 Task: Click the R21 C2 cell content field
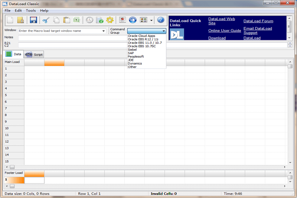pos(153,45)
